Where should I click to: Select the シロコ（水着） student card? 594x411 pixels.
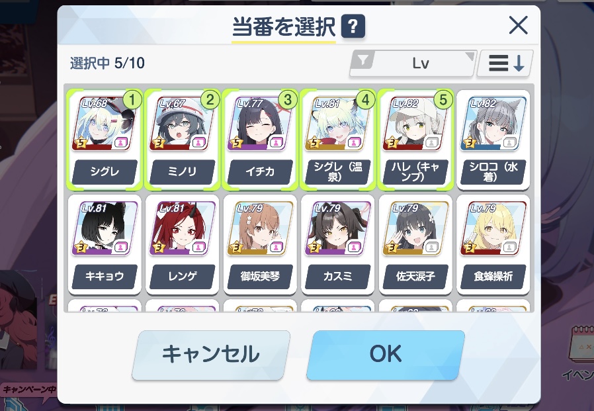point(493,140)
